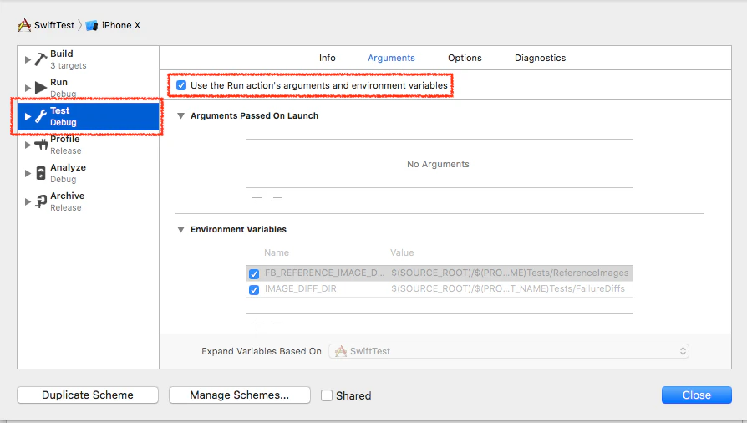Select the Archive action icon
This screenshot has height=423, width=747.
coord(41,201)
